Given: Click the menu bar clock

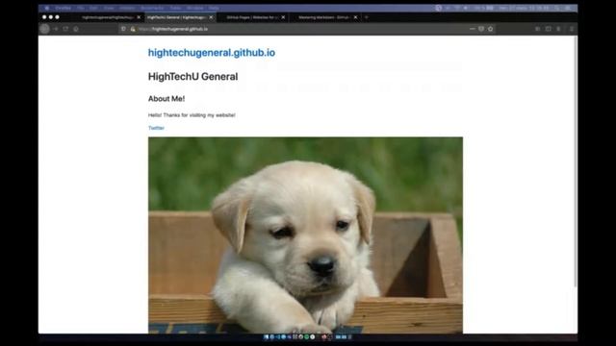Looking at the screenshot, I should click(x=524, y=8).
